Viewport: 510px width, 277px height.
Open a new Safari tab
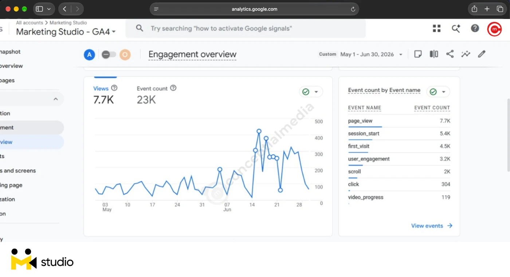point(487,9)
